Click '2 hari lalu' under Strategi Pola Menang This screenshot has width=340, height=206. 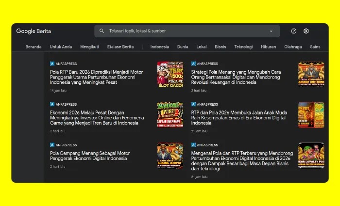click(199, 91)
